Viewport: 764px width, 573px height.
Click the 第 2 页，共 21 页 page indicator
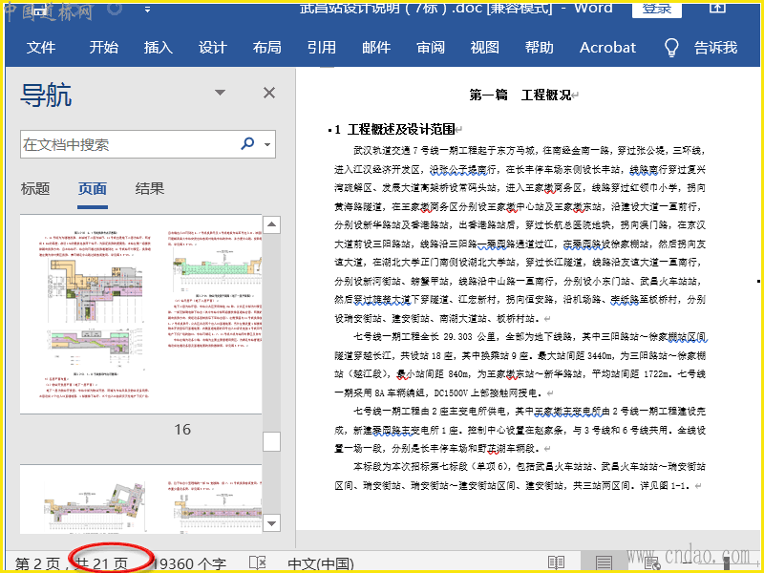click(71, 564)
